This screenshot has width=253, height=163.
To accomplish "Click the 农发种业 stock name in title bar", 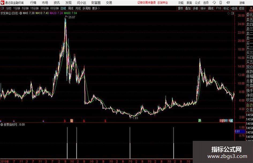I will point(163,3).
